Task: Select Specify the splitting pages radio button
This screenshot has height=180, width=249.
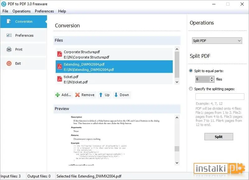Action: coord(191,89)
